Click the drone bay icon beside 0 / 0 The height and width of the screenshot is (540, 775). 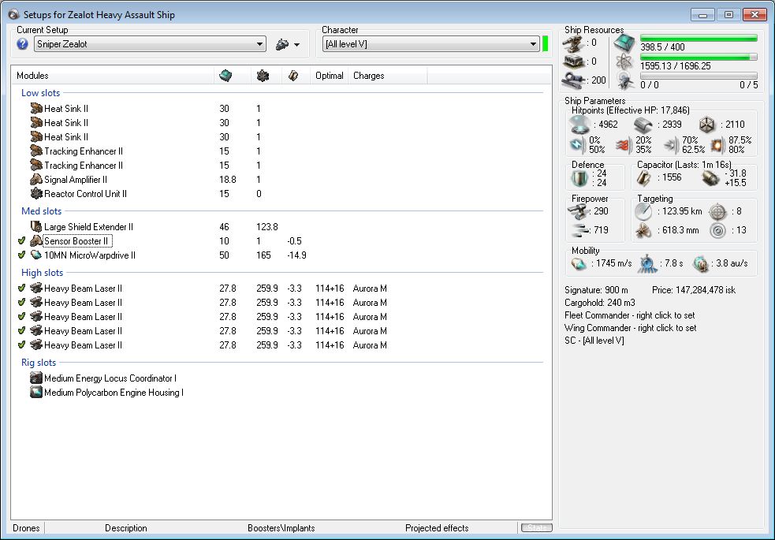625,81
